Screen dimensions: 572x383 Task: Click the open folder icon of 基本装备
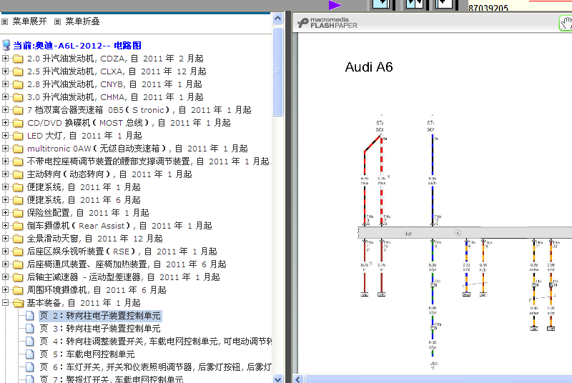19,303
